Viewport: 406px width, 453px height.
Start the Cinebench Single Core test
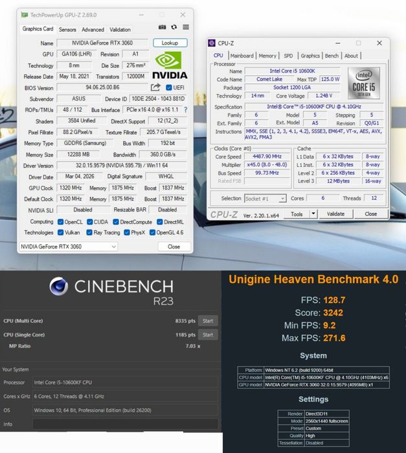(208, 335)
